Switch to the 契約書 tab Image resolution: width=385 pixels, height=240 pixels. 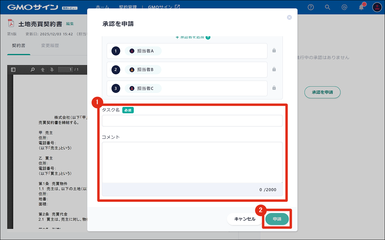pos(19,46)
